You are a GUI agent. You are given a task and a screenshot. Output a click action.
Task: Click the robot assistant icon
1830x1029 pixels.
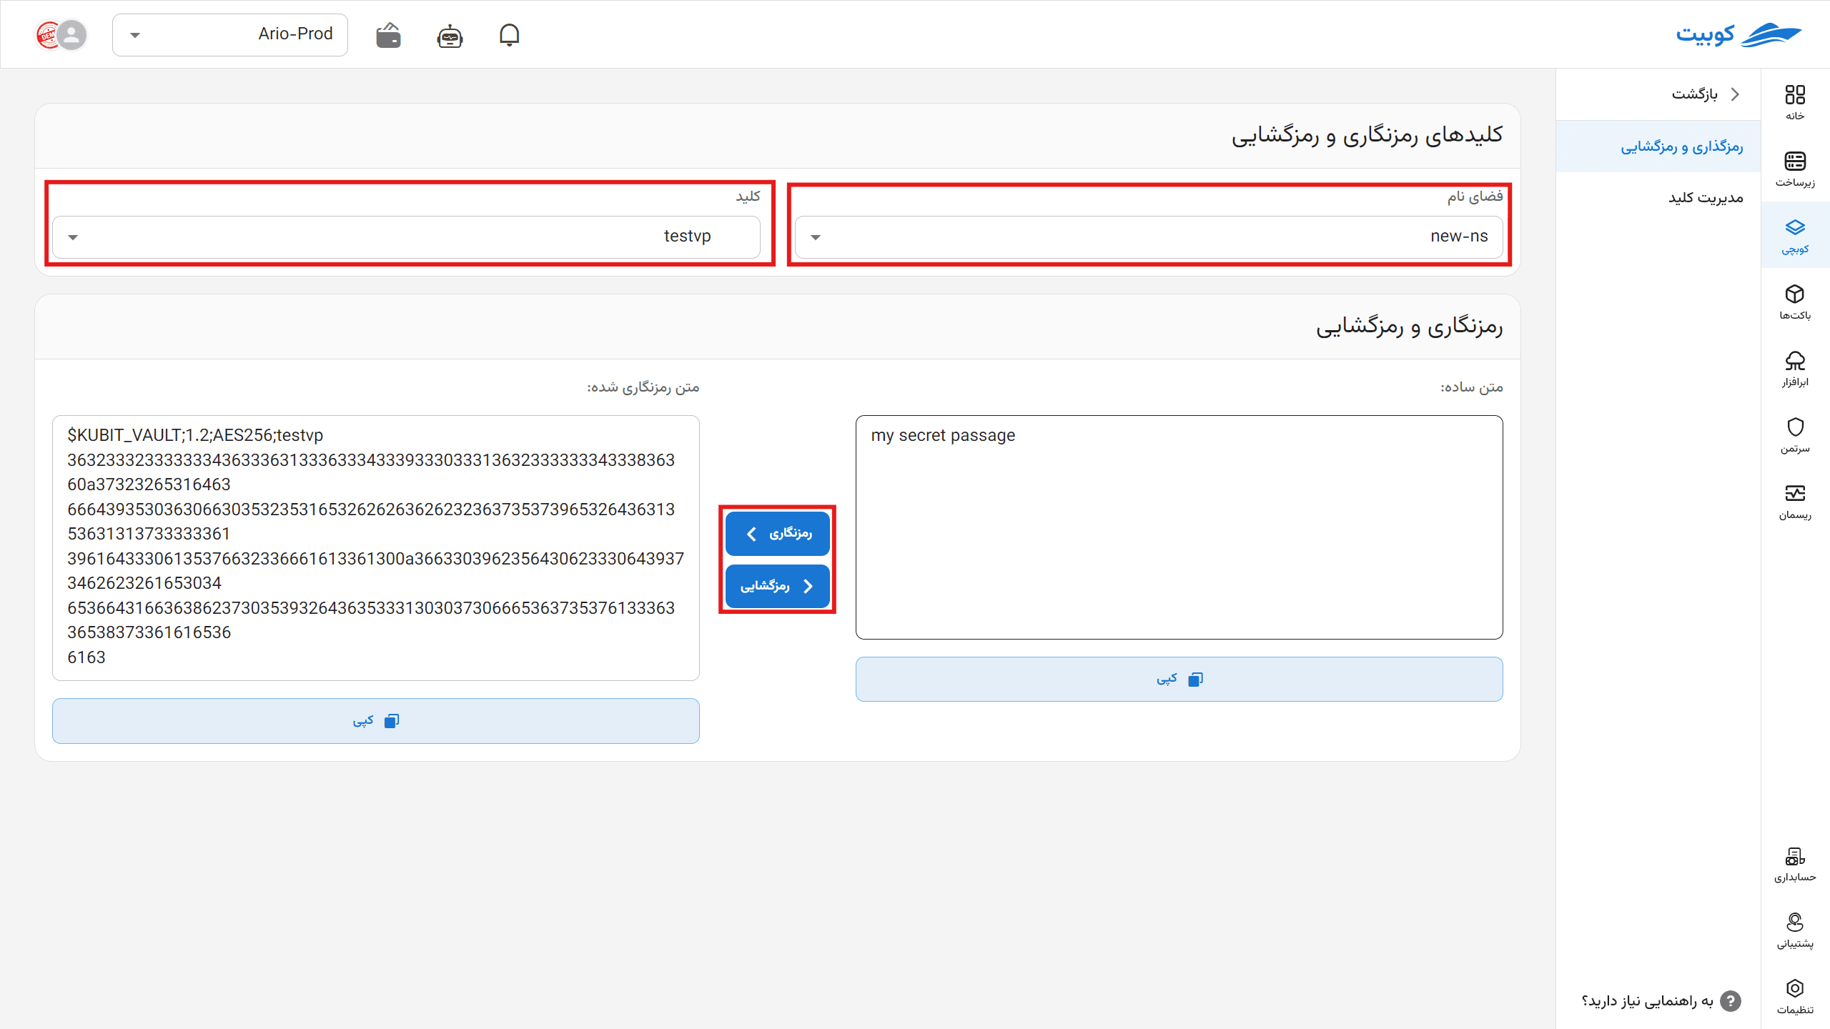point(450,35)
